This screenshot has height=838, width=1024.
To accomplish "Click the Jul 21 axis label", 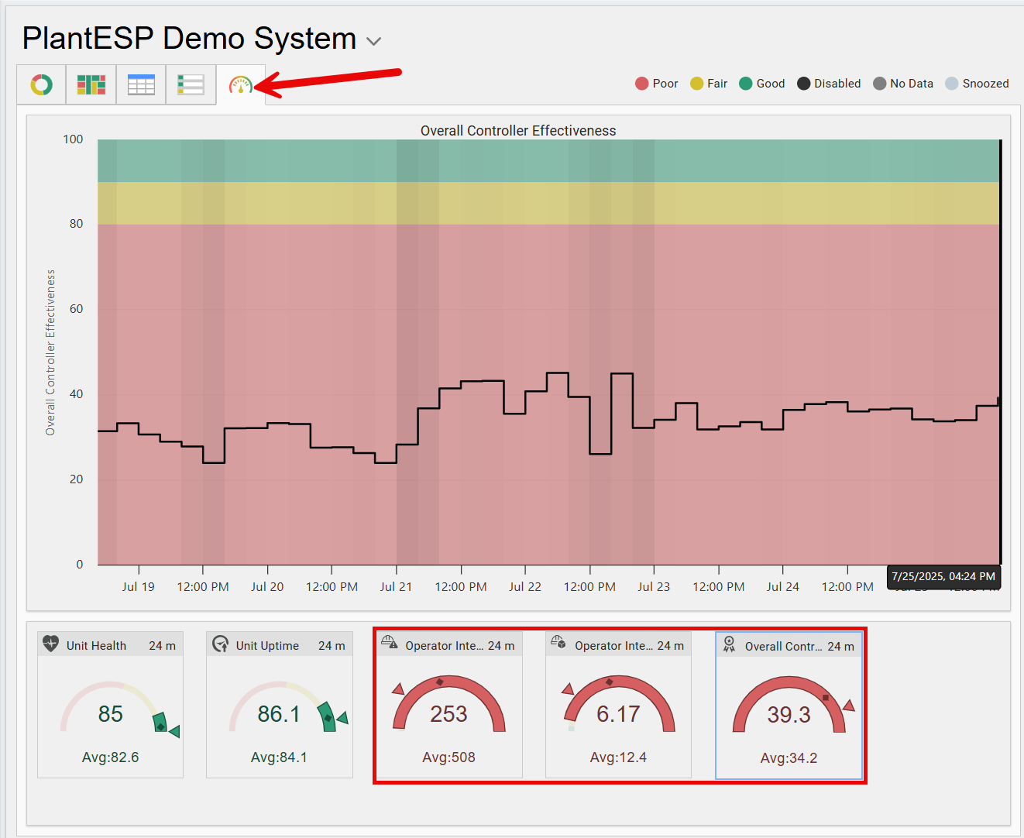I will [x=396, y=587].
